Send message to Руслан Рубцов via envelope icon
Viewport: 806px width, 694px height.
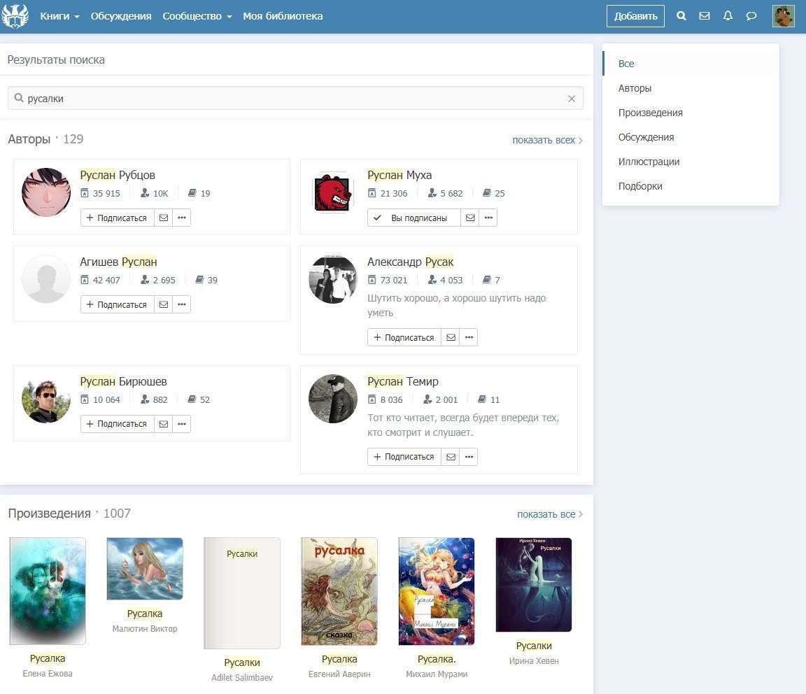point(163,218)
